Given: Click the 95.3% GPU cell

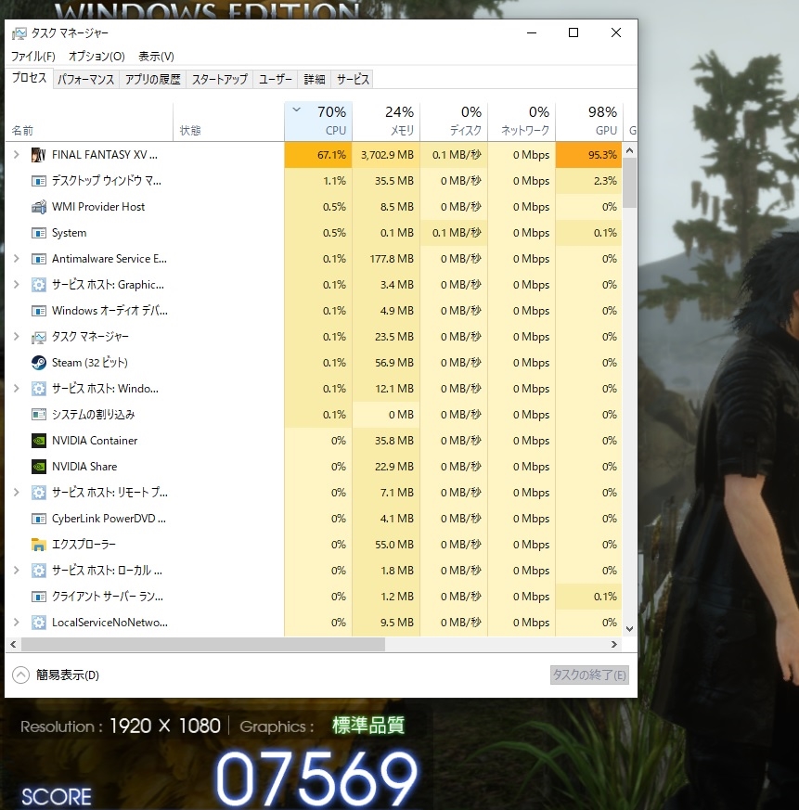Looking at the screenshot, I should click(588, 155).
